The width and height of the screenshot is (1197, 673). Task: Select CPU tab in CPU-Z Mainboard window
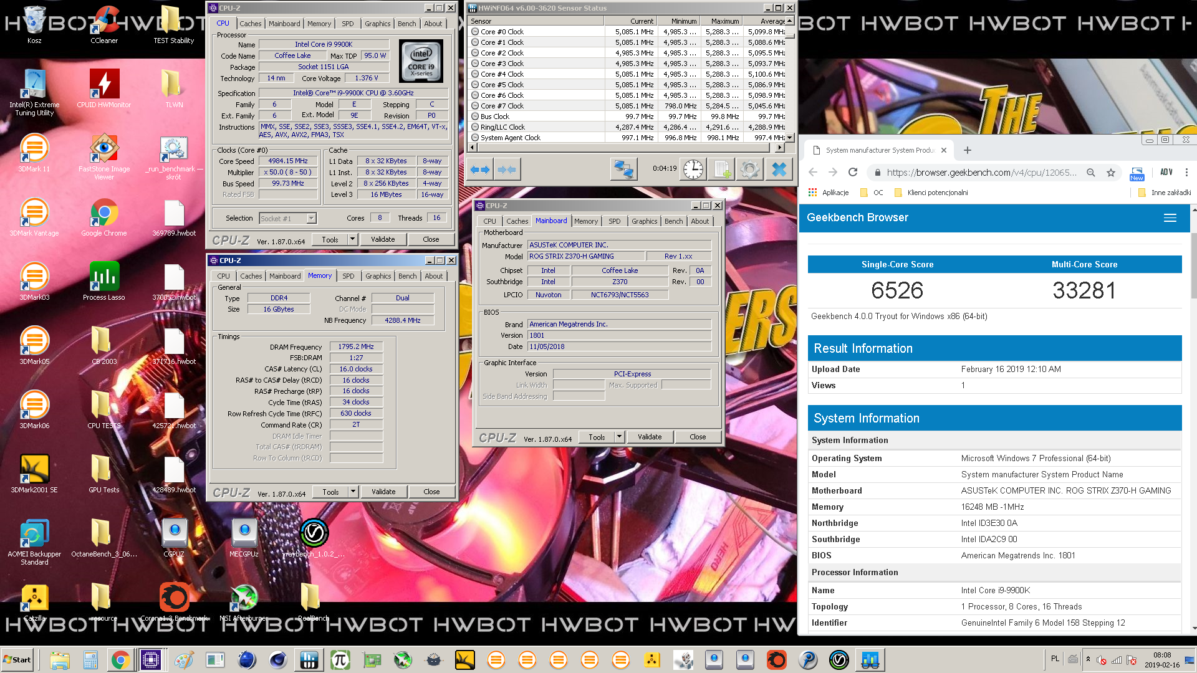click(x=490, y=221)
